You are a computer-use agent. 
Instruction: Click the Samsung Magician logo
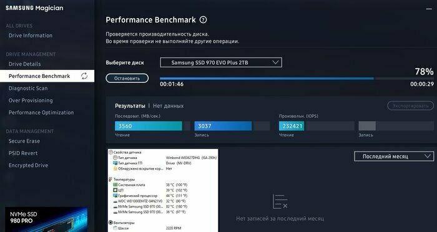pos(34,8)
